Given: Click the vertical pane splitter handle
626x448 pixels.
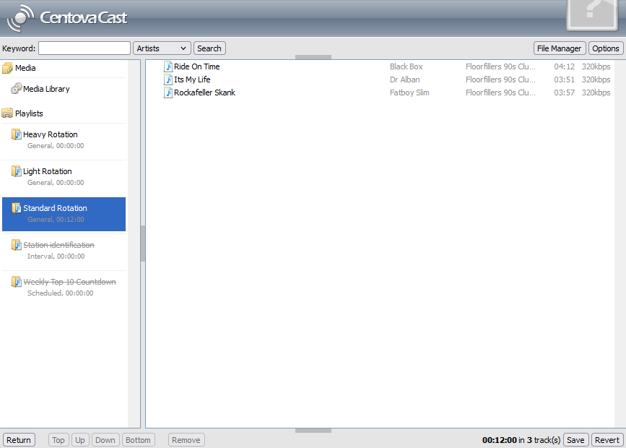Looking at the screenshot, I should [143, 244].
